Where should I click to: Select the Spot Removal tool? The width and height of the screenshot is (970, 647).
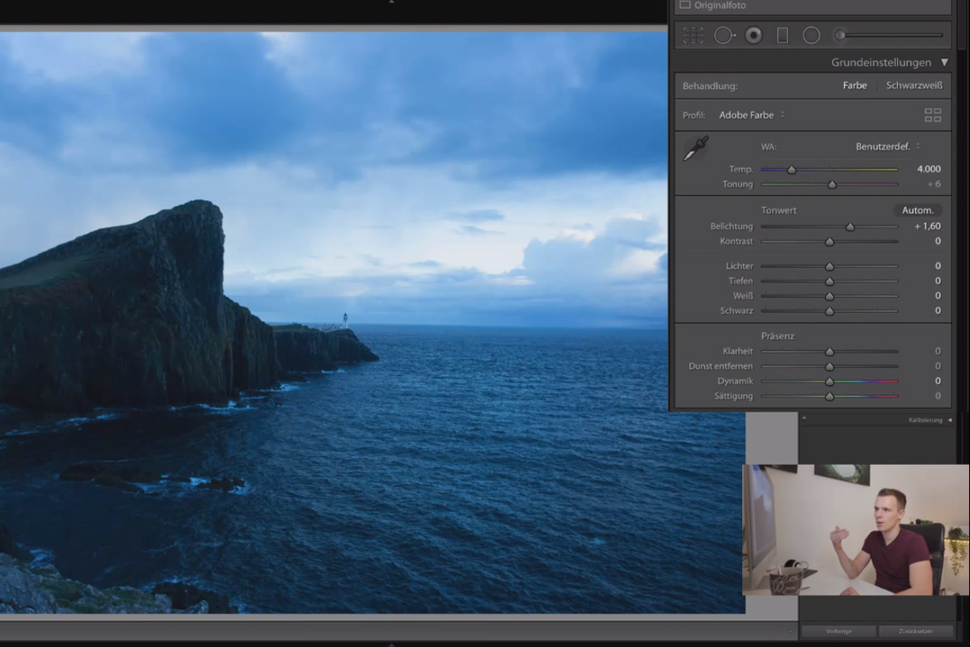coord(723,35)
